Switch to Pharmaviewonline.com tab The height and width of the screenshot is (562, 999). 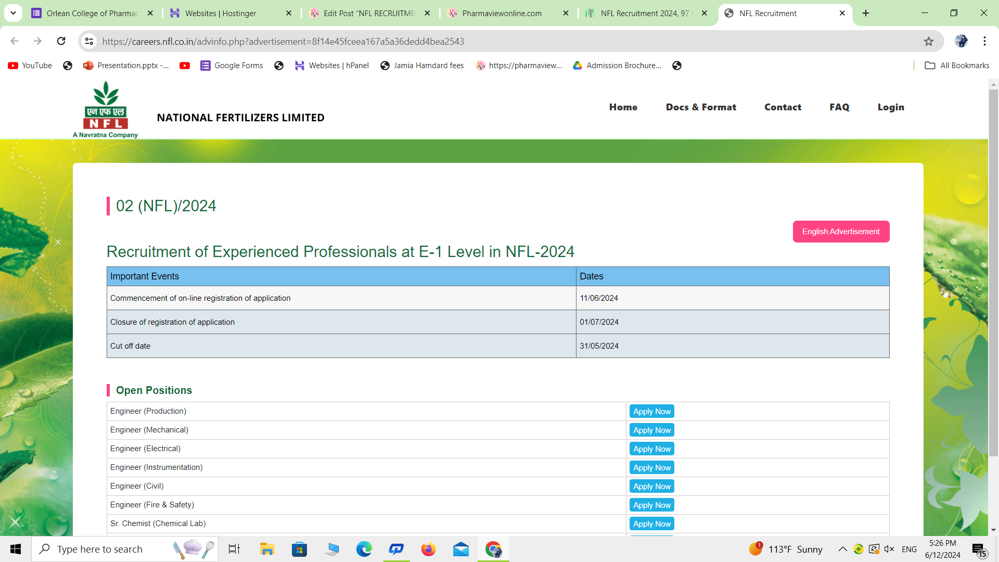click(508, 13)
